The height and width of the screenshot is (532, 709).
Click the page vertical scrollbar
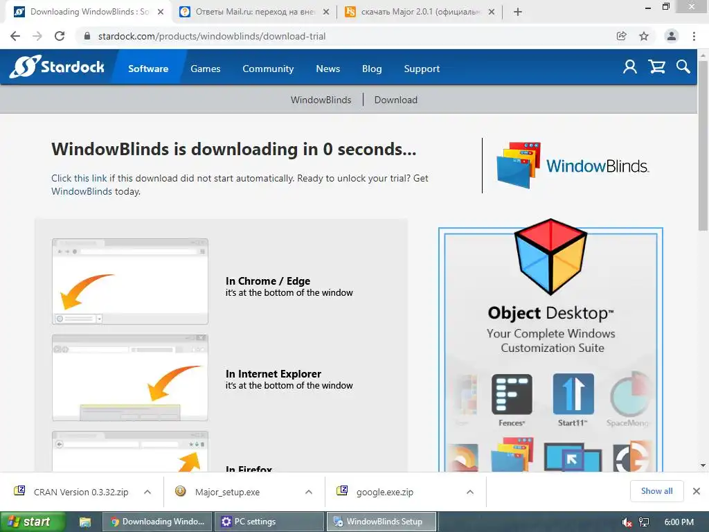tap(703, 145)
